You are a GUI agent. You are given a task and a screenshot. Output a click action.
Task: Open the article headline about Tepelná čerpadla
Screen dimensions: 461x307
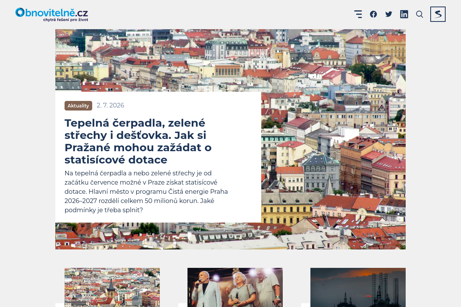click(x=138, y=141)
